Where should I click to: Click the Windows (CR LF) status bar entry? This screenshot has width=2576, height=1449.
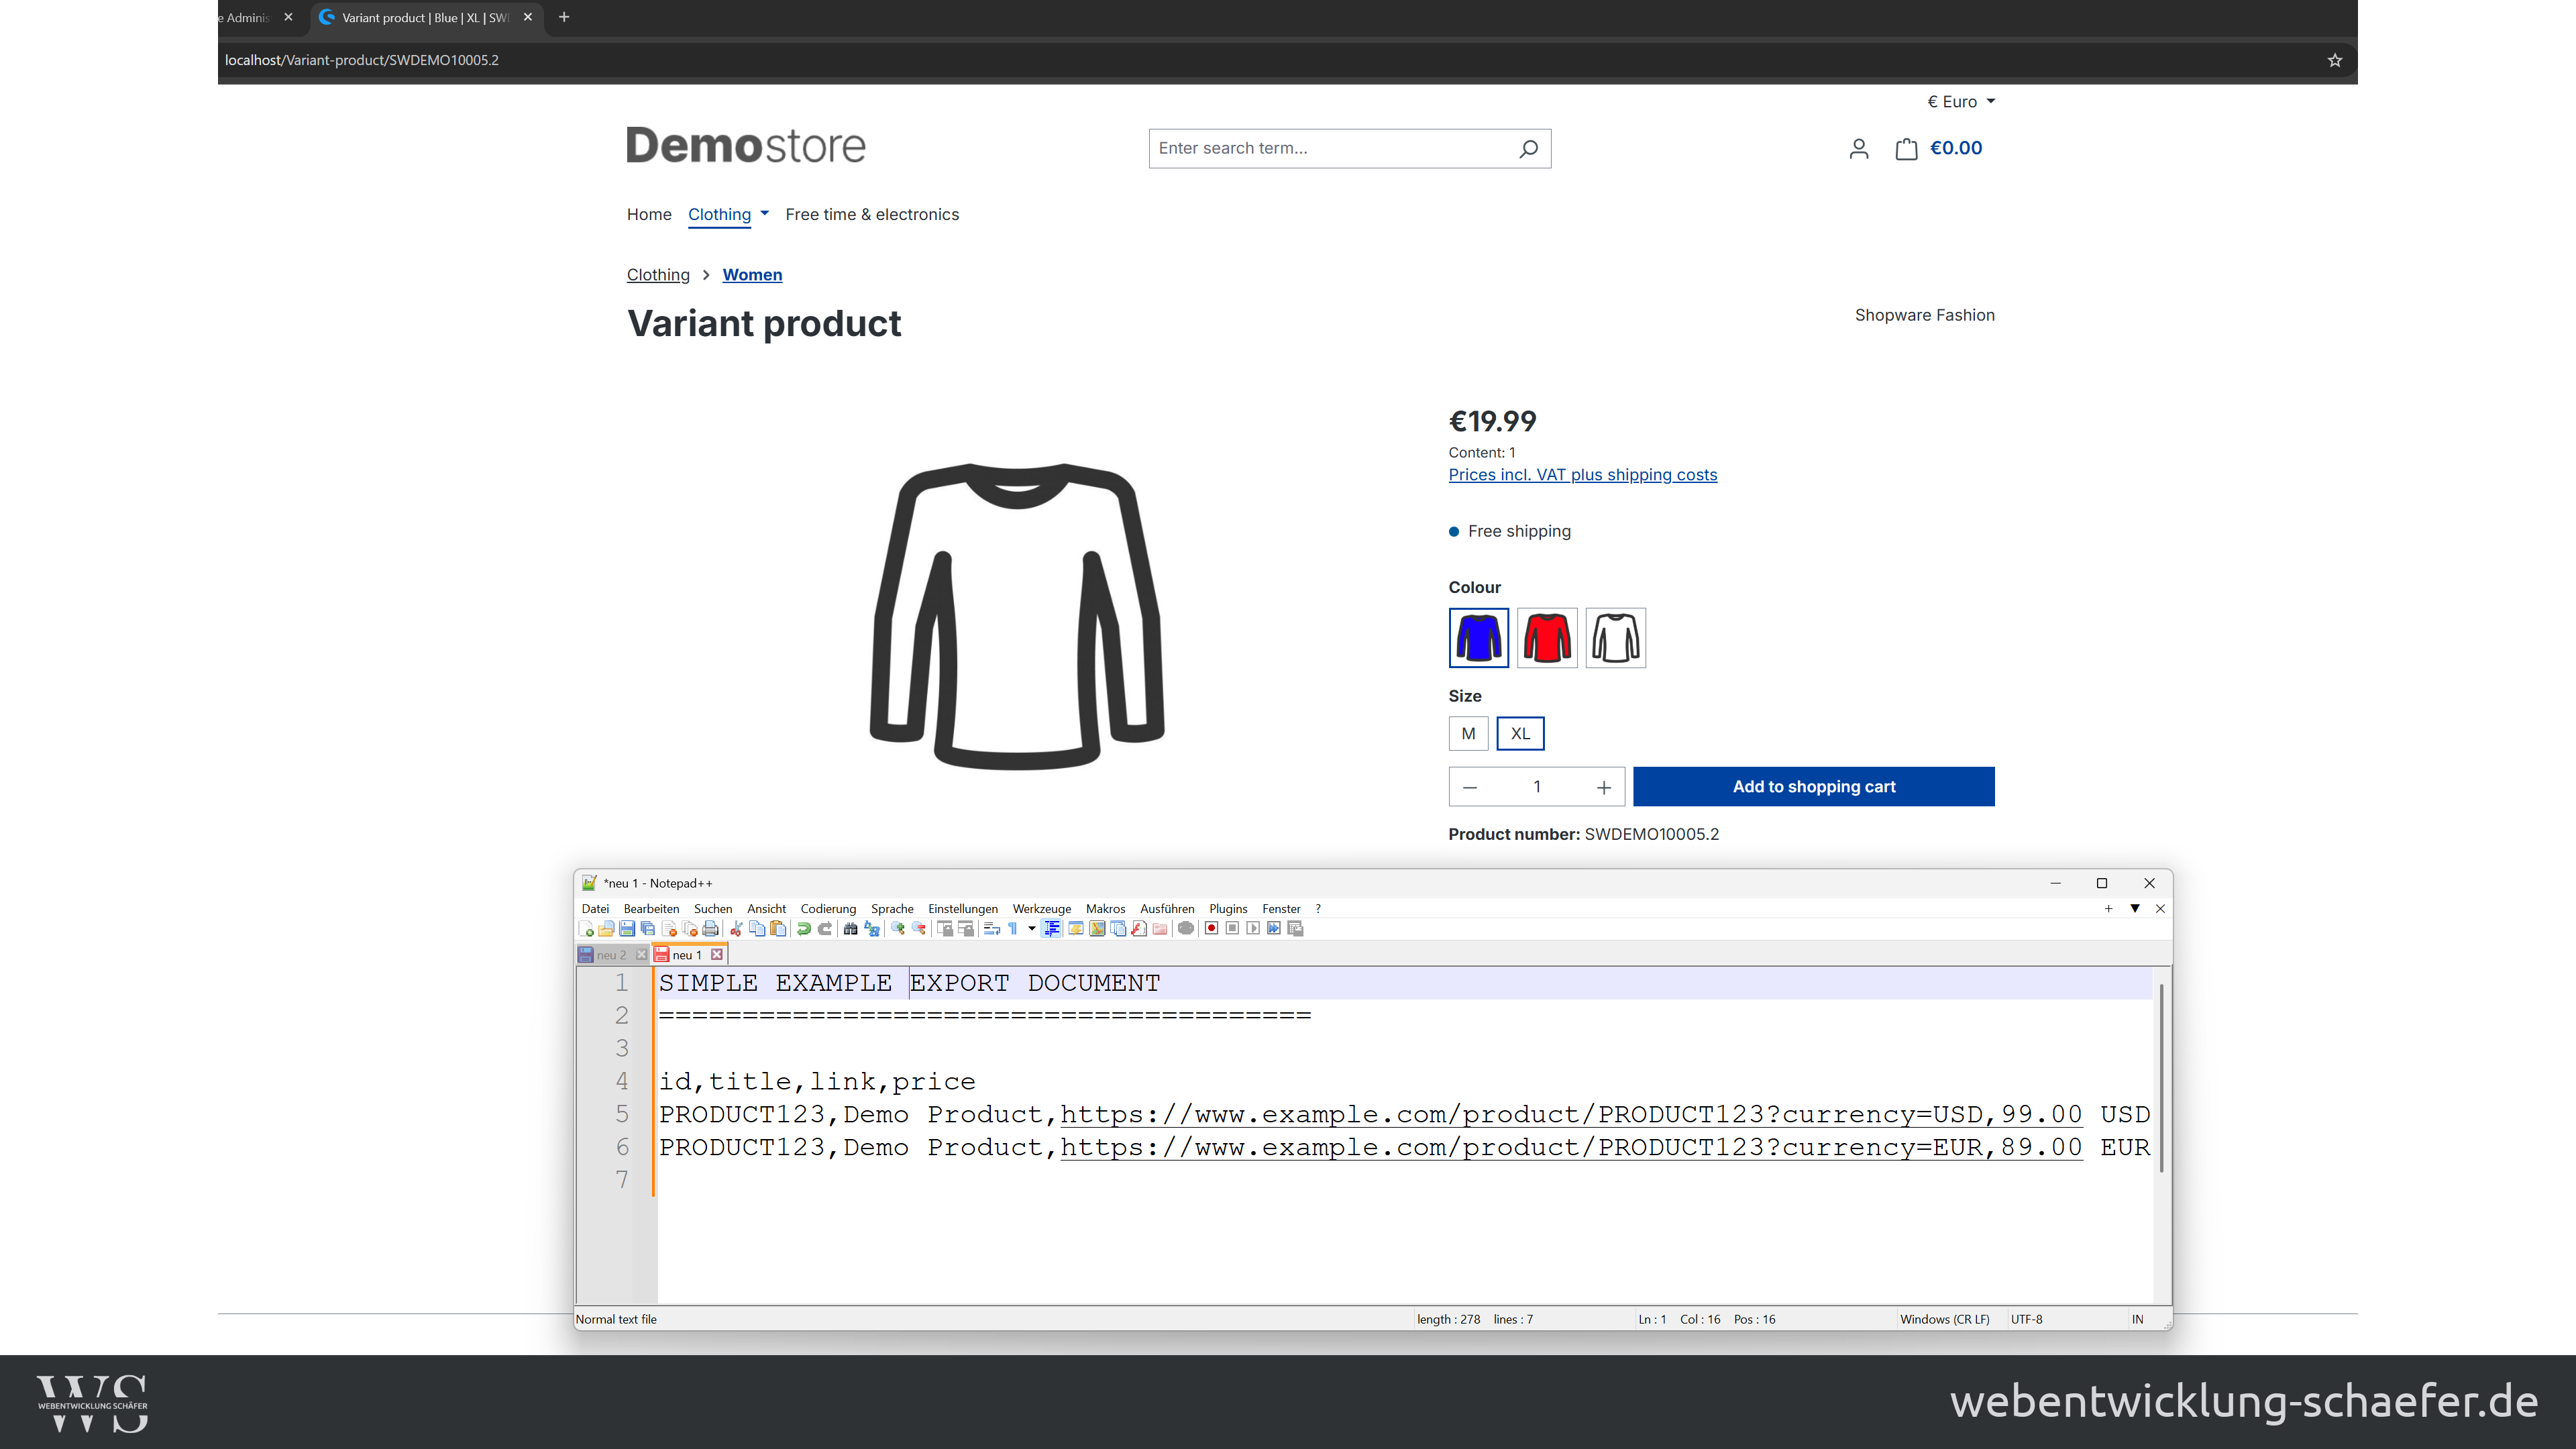pos(1944,1319)
